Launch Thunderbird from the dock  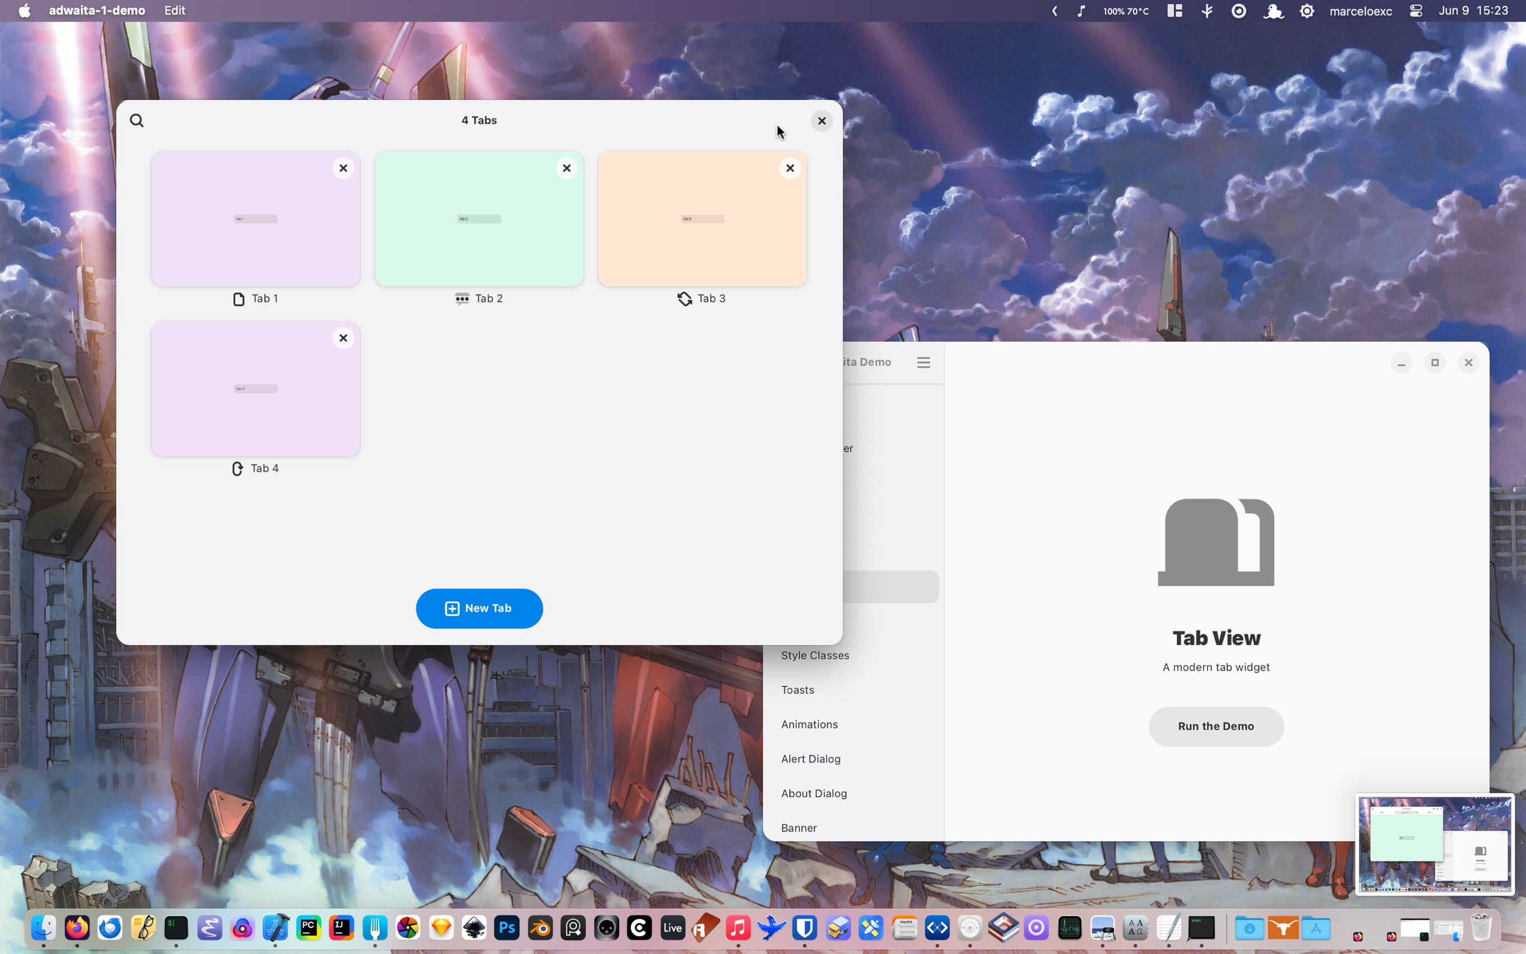tap(110, 928)
